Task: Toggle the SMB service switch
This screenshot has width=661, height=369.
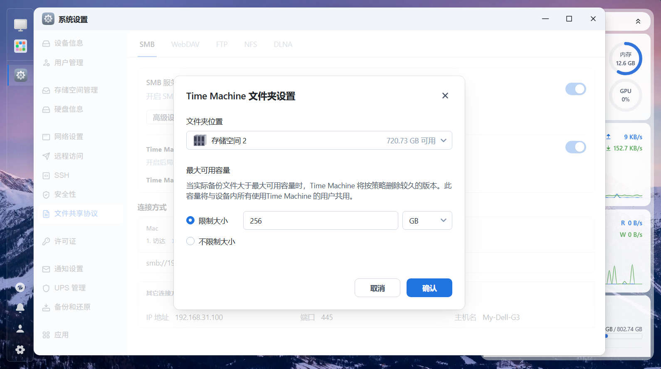Action: pos(575,89)
